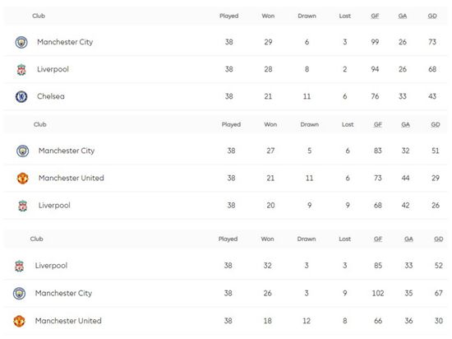Click Manchester City crest in first table

pyautogui.click(x=21, y=42)
